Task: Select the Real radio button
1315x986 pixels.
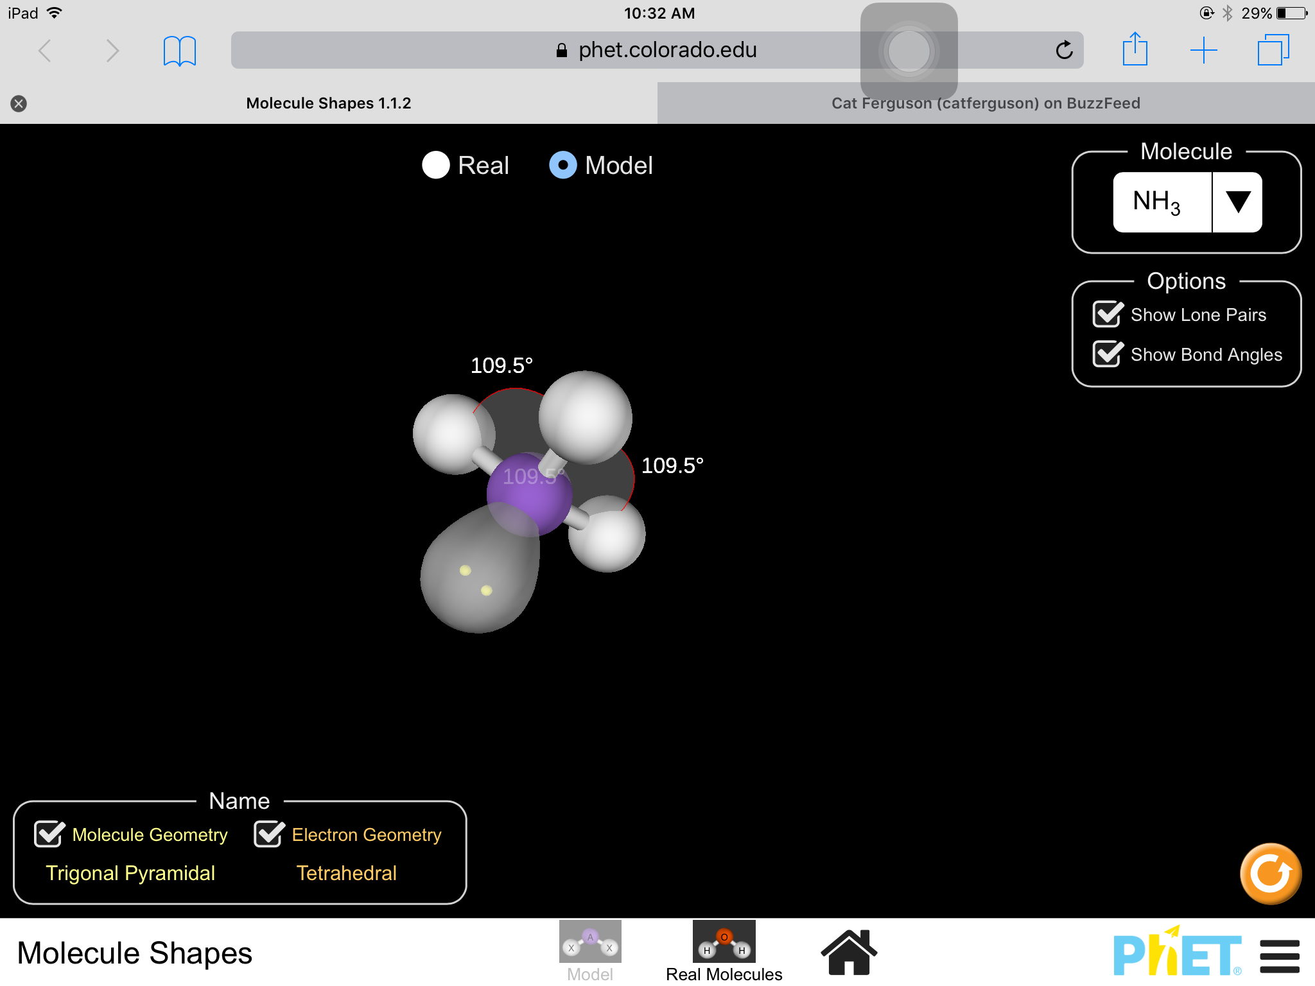Action: (436, 166)
